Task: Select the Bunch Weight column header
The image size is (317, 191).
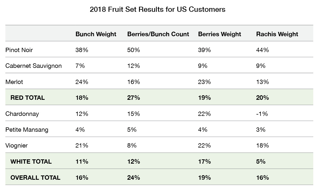Action: [96, 34]
